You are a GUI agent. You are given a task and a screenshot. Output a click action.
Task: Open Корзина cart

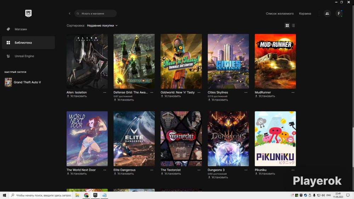click(305, 13)
